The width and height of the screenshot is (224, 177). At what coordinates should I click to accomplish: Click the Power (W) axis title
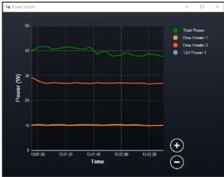click(18, 88)
